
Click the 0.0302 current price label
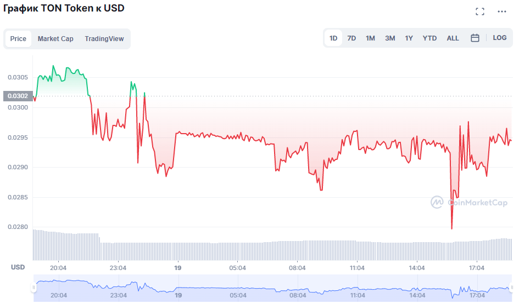[x=18, y=96]
